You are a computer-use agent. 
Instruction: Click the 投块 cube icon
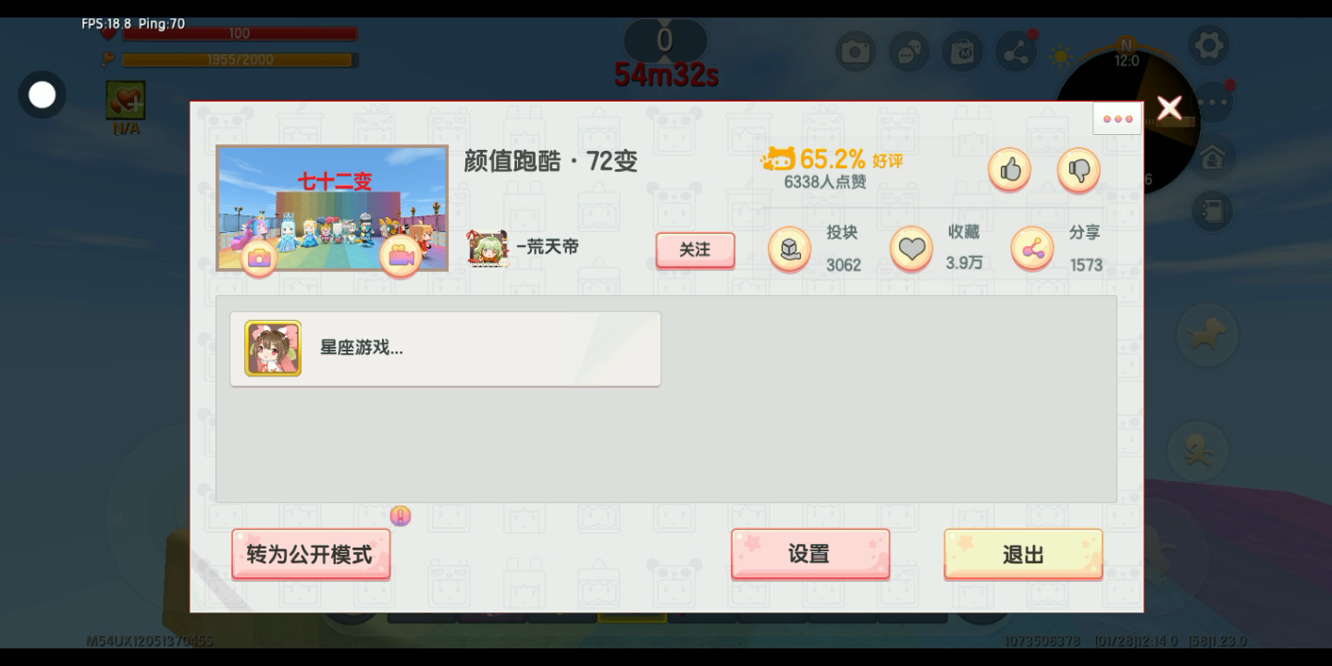[x=790, y=249]
